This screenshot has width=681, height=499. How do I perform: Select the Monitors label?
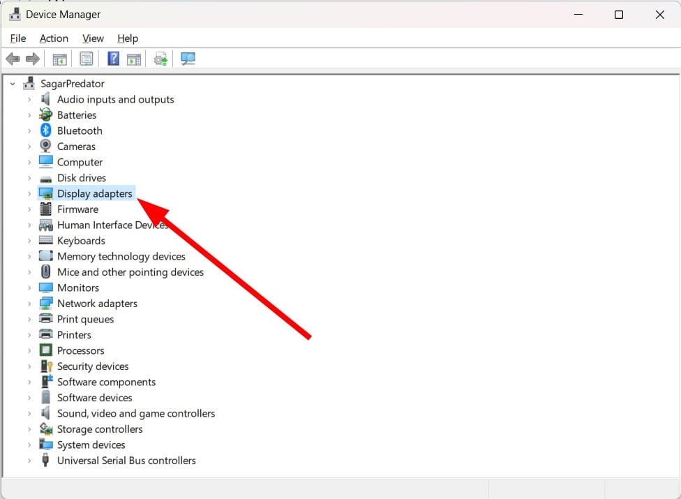coord(78,288)
